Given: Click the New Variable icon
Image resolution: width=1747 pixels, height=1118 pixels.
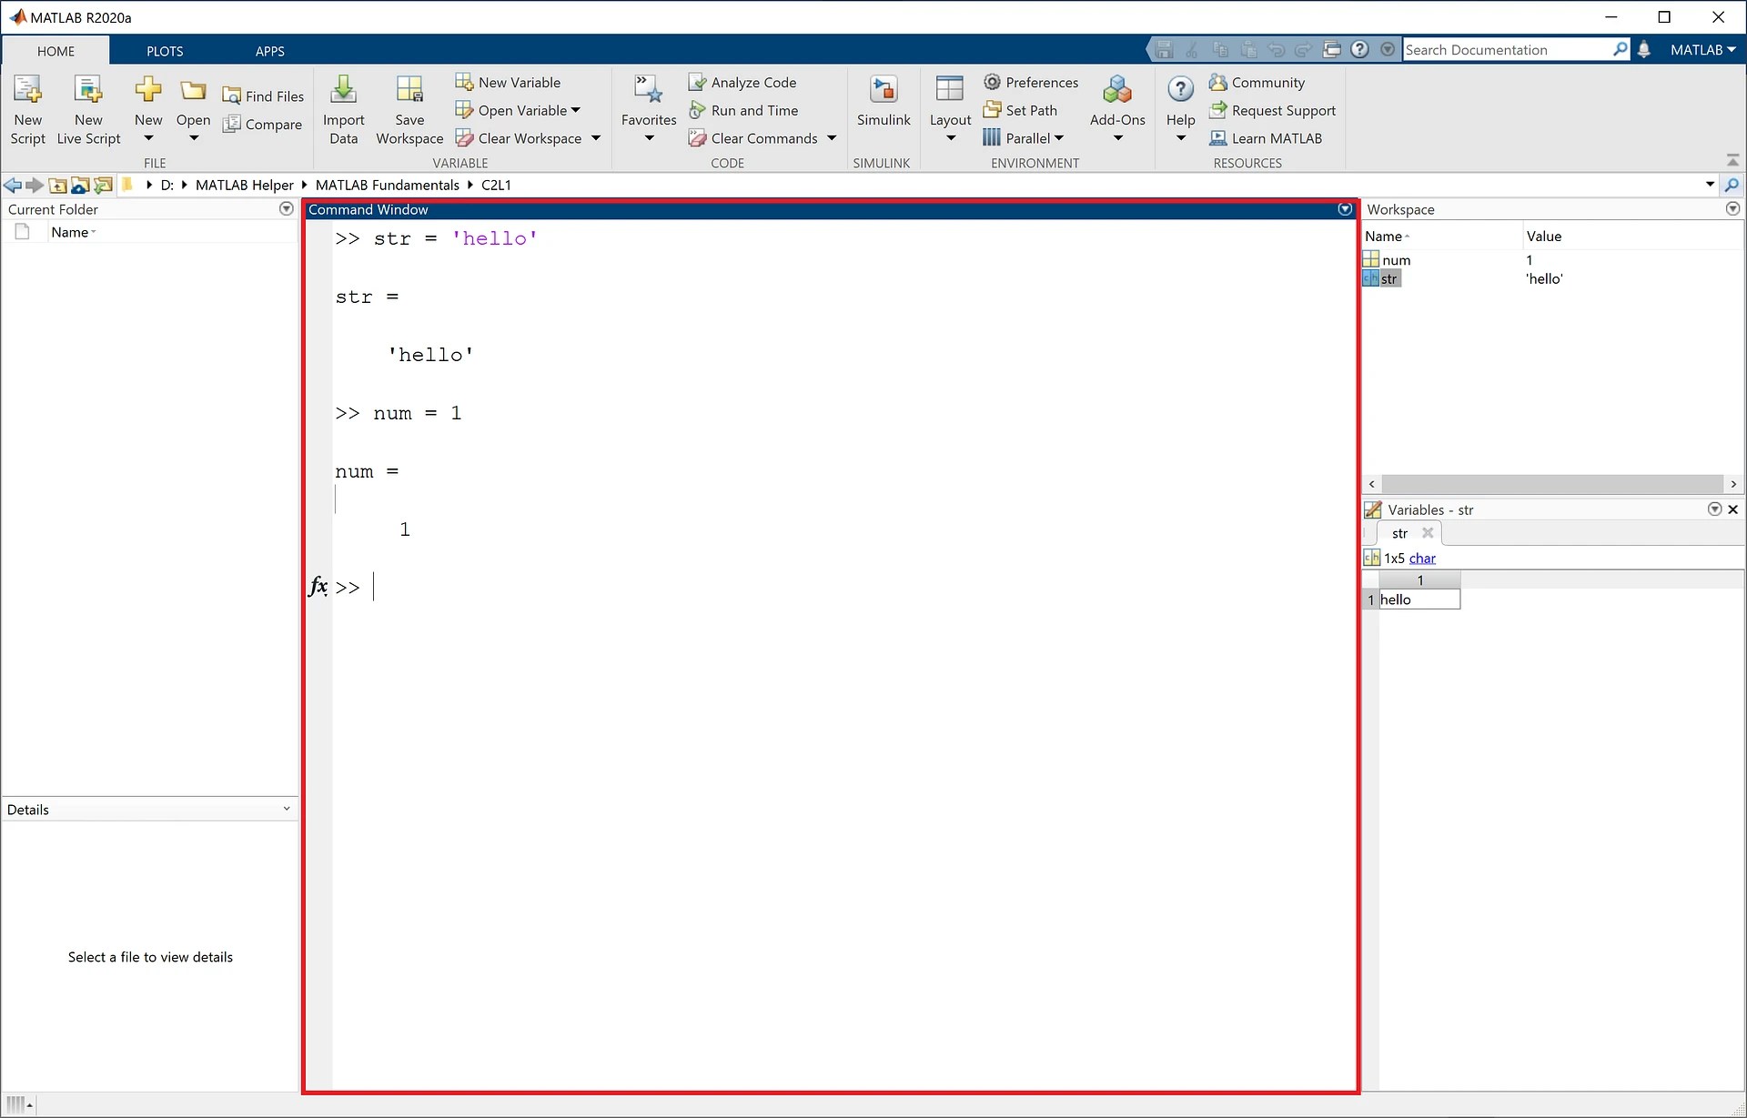Looking at the screenshot, I should tap(510, 82).
